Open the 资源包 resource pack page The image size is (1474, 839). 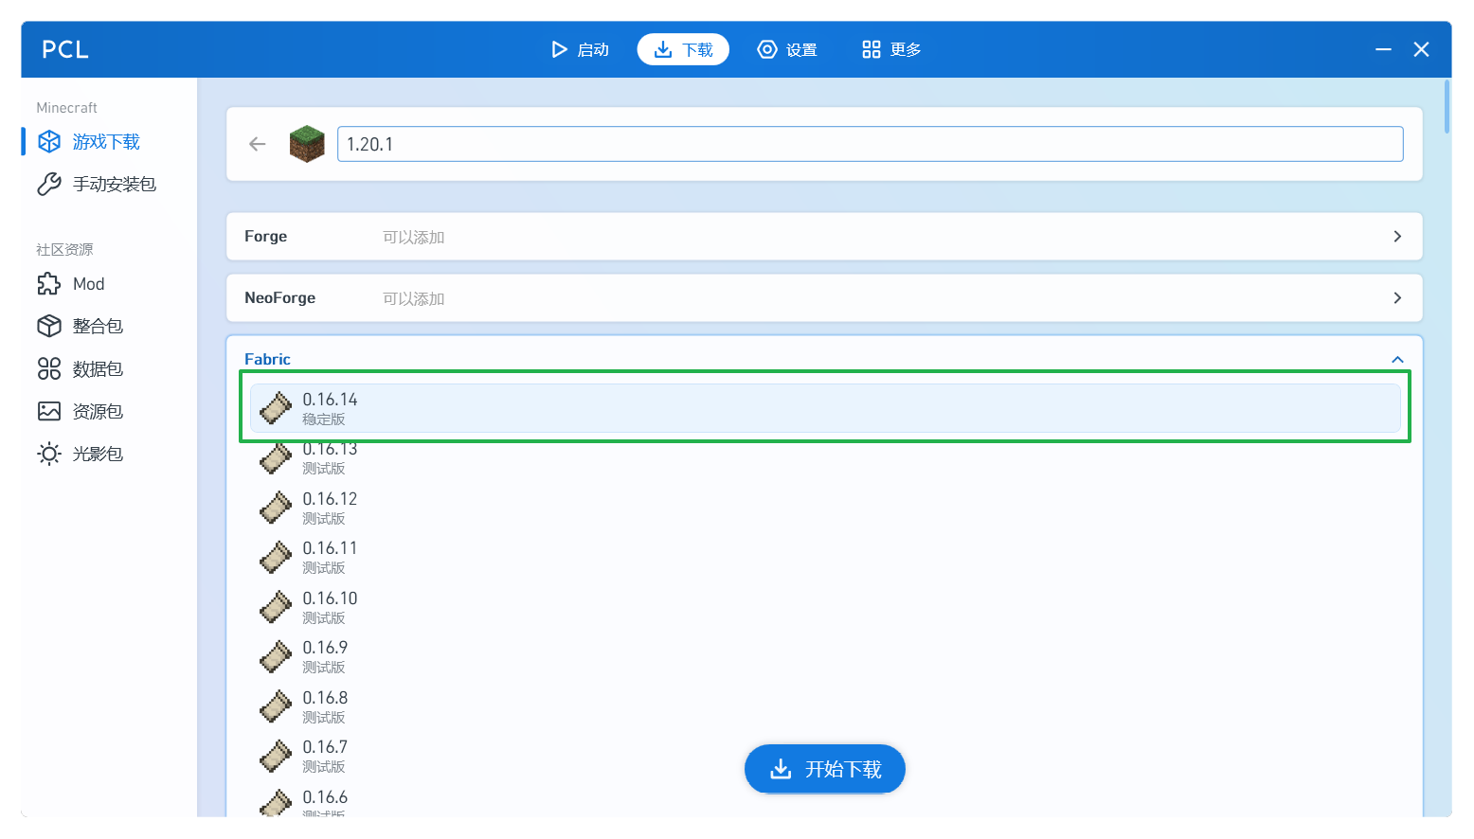(x=109, y=411)
